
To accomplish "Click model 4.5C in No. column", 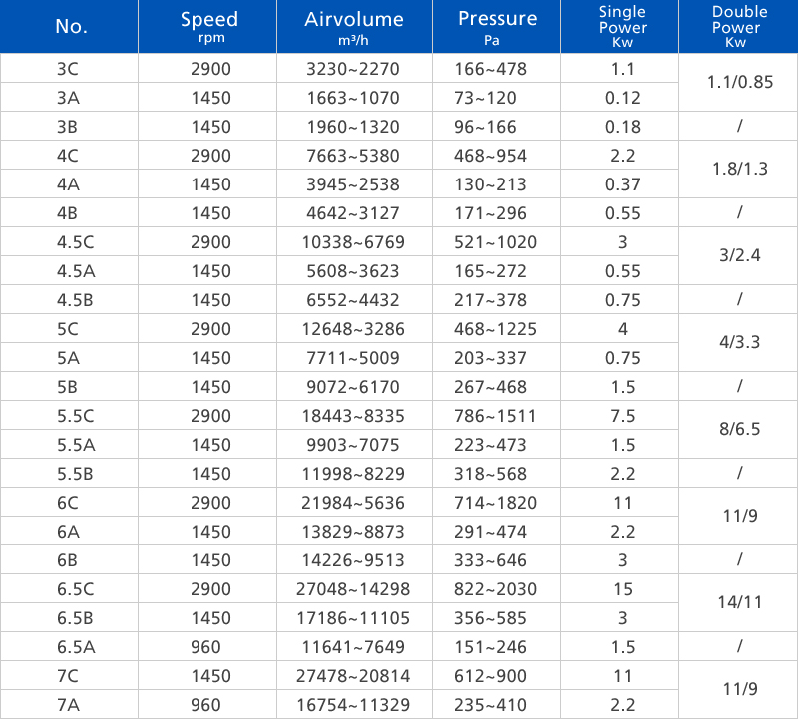I will pyautogui.click(x=69, y=242).
